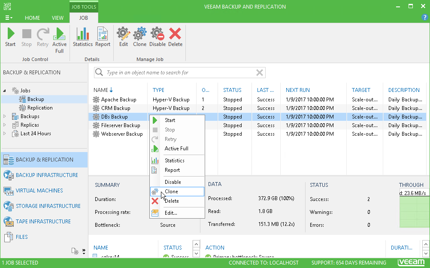Open Edit in the ribbon
Screen dimensions: 430x268
(124, 37)
